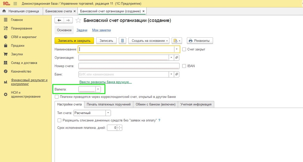
Task: Add form to favorites with star icon
Action: tap(79, 20)
